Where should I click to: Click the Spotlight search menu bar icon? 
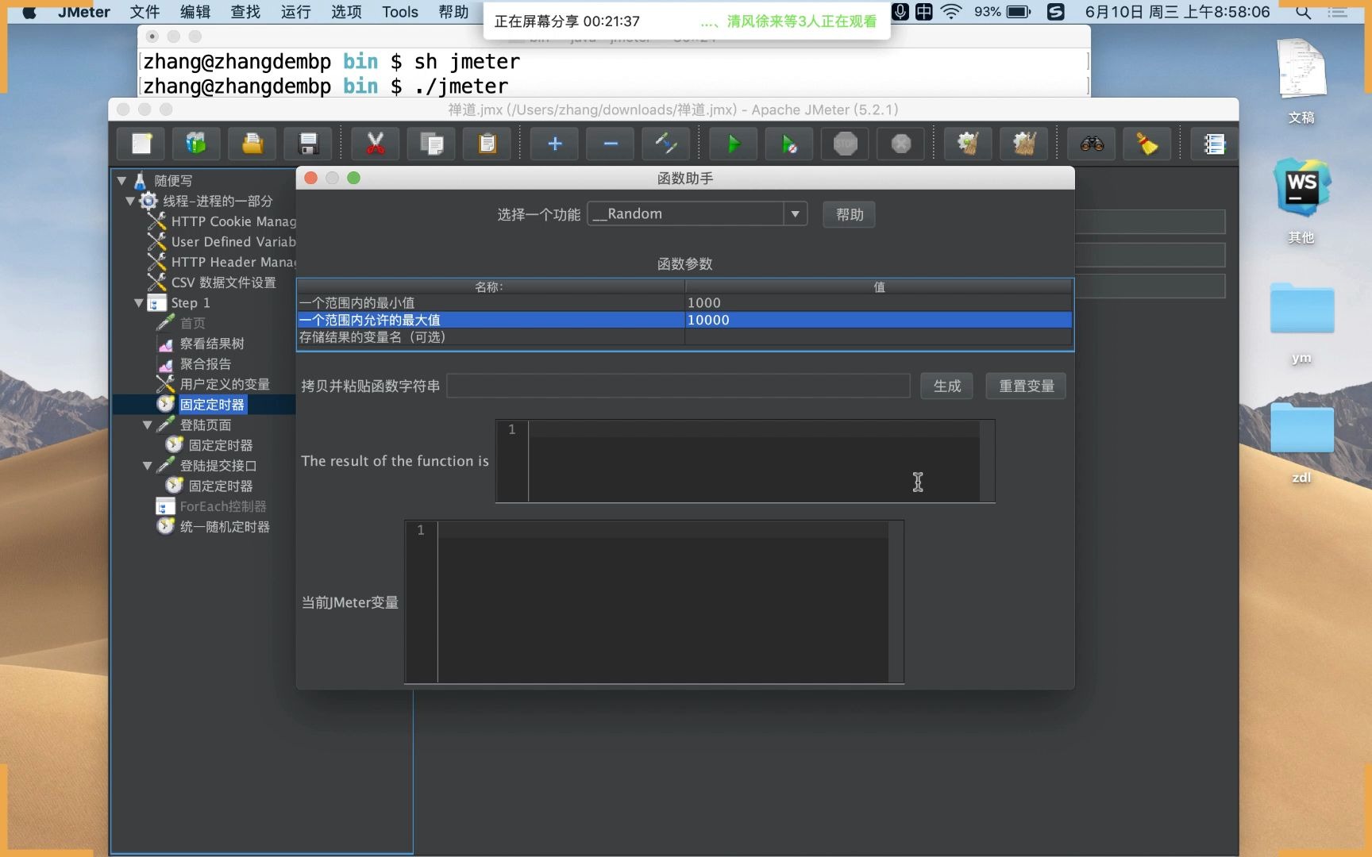tap(1303, 12)
